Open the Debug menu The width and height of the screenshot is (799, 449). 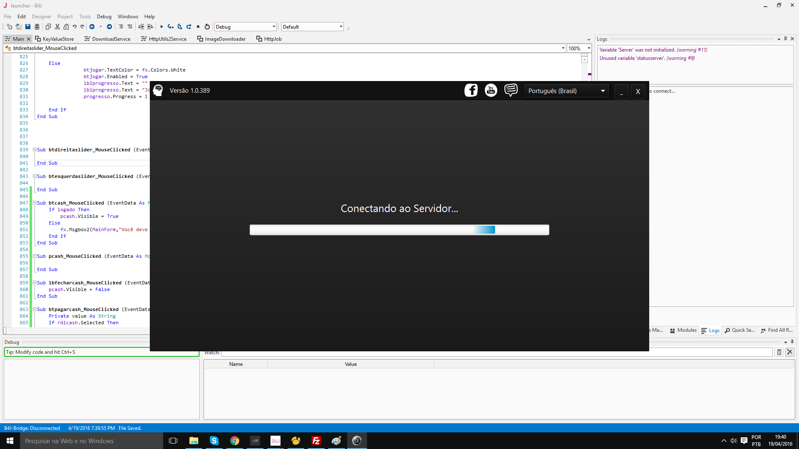tap(104, 17)
